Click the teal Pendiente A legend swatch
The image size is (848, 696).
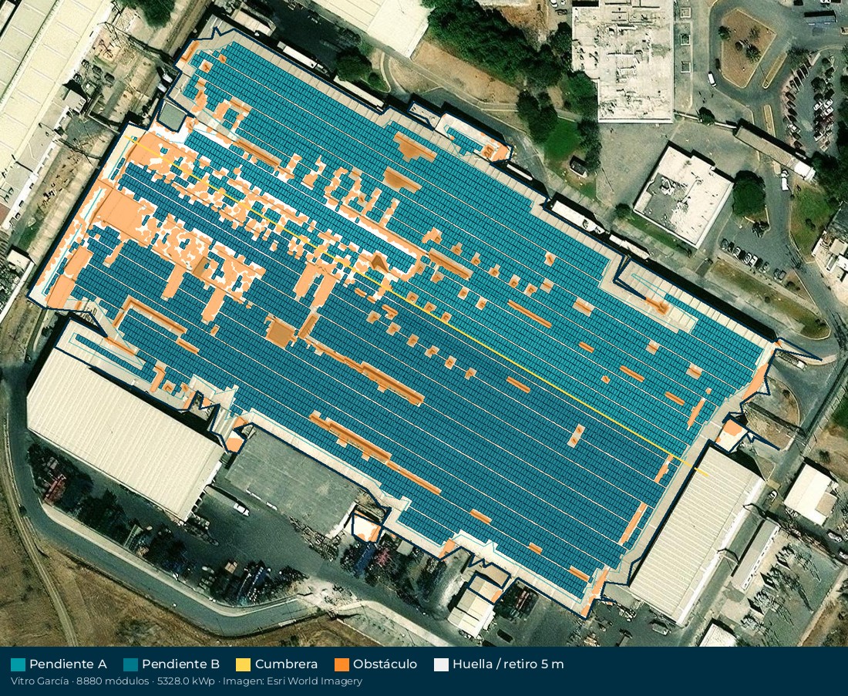pos(18,664)
